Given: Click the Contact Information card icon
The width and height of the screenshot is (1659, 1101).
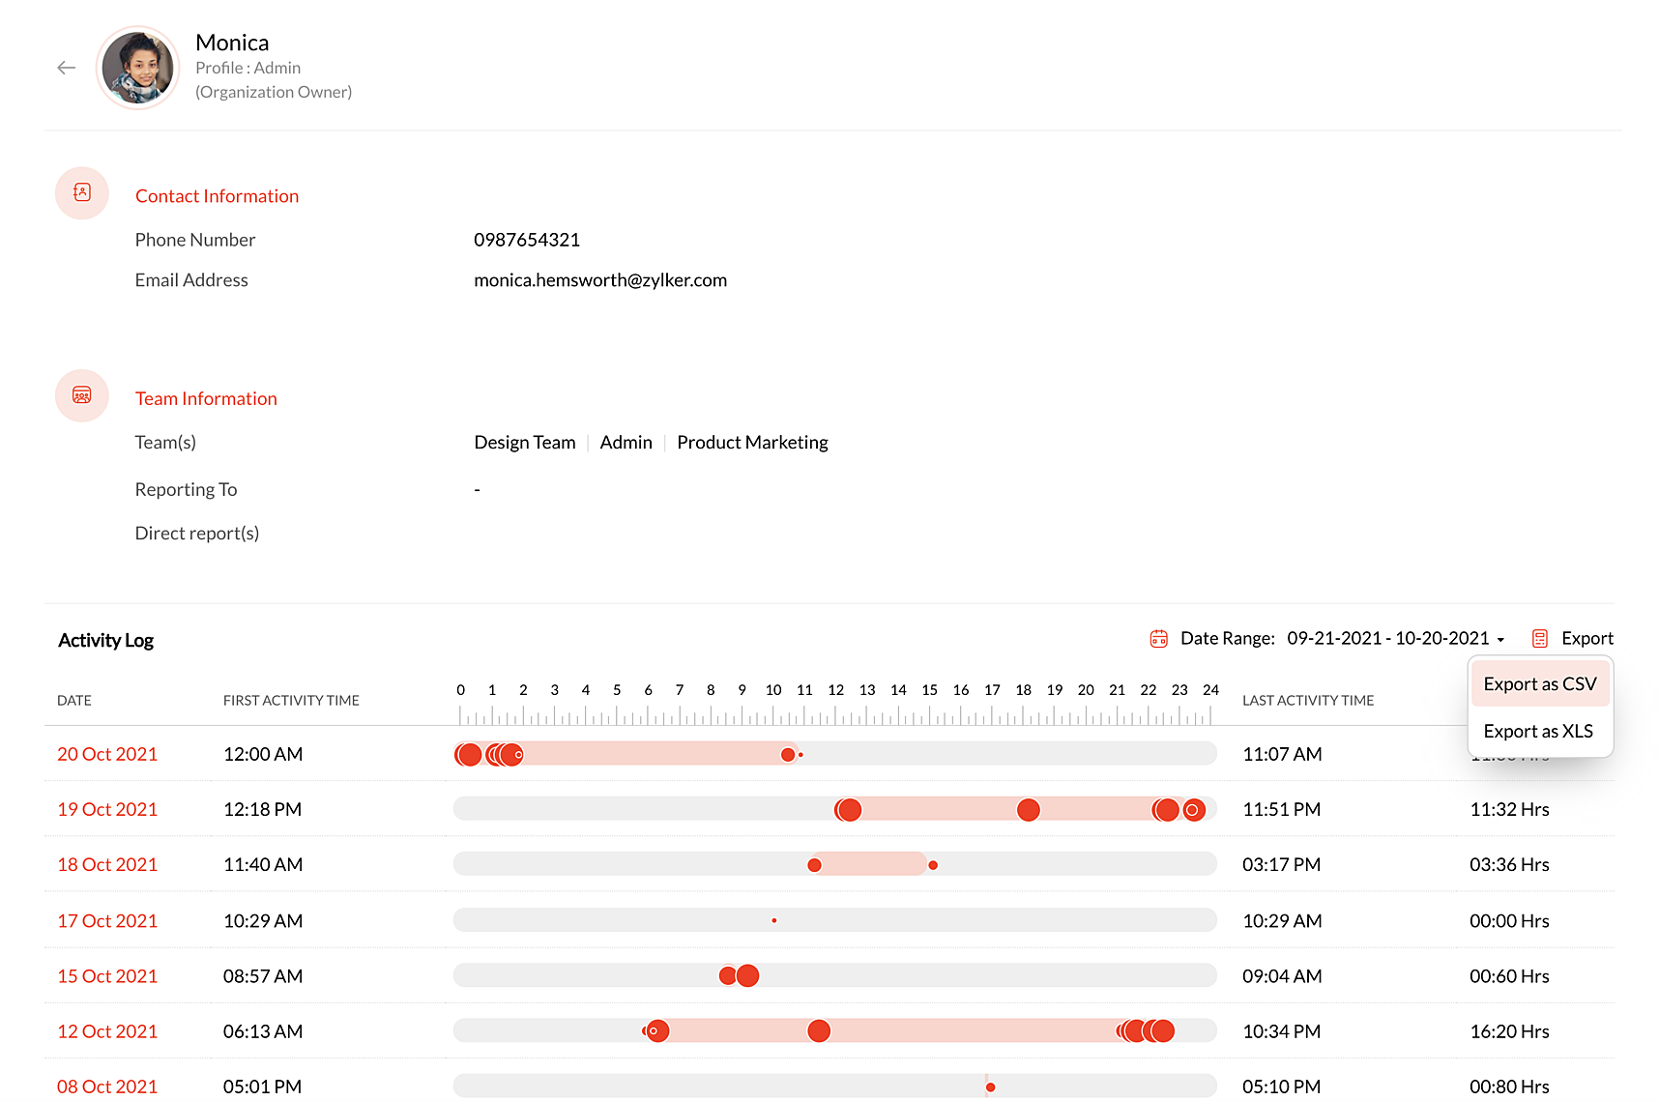Looking at the screenshot, I should [82, 192].
